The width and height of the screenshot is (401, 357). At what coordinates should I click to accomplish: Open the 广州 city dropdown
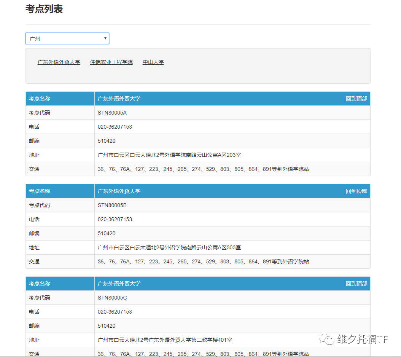[x=67, y=38]
